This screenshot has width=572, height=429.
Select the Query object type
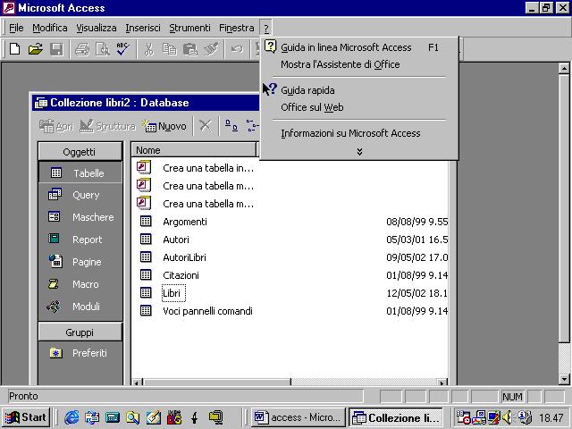80,195
